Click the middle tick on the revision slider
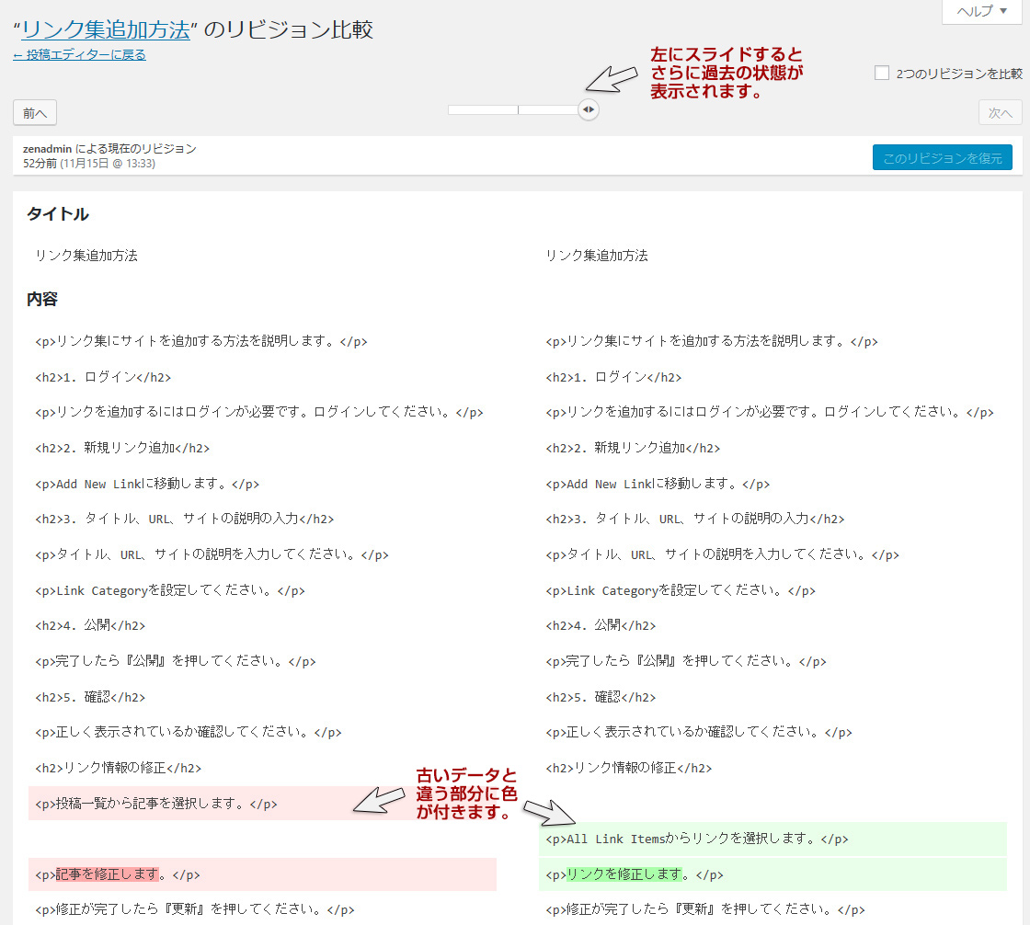Image resolution: width=1030 pixels, height=925 pixels. coord(519,109)
